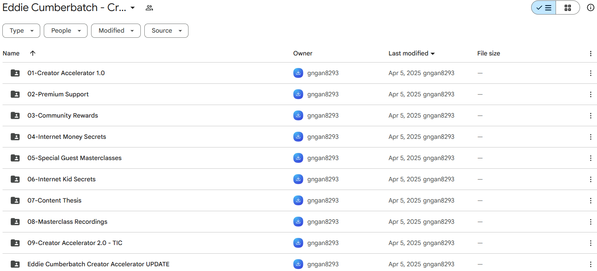Open more options for Creator Accelerator UPDATE folder
597x271 pixels.
[x=590, y=264]
